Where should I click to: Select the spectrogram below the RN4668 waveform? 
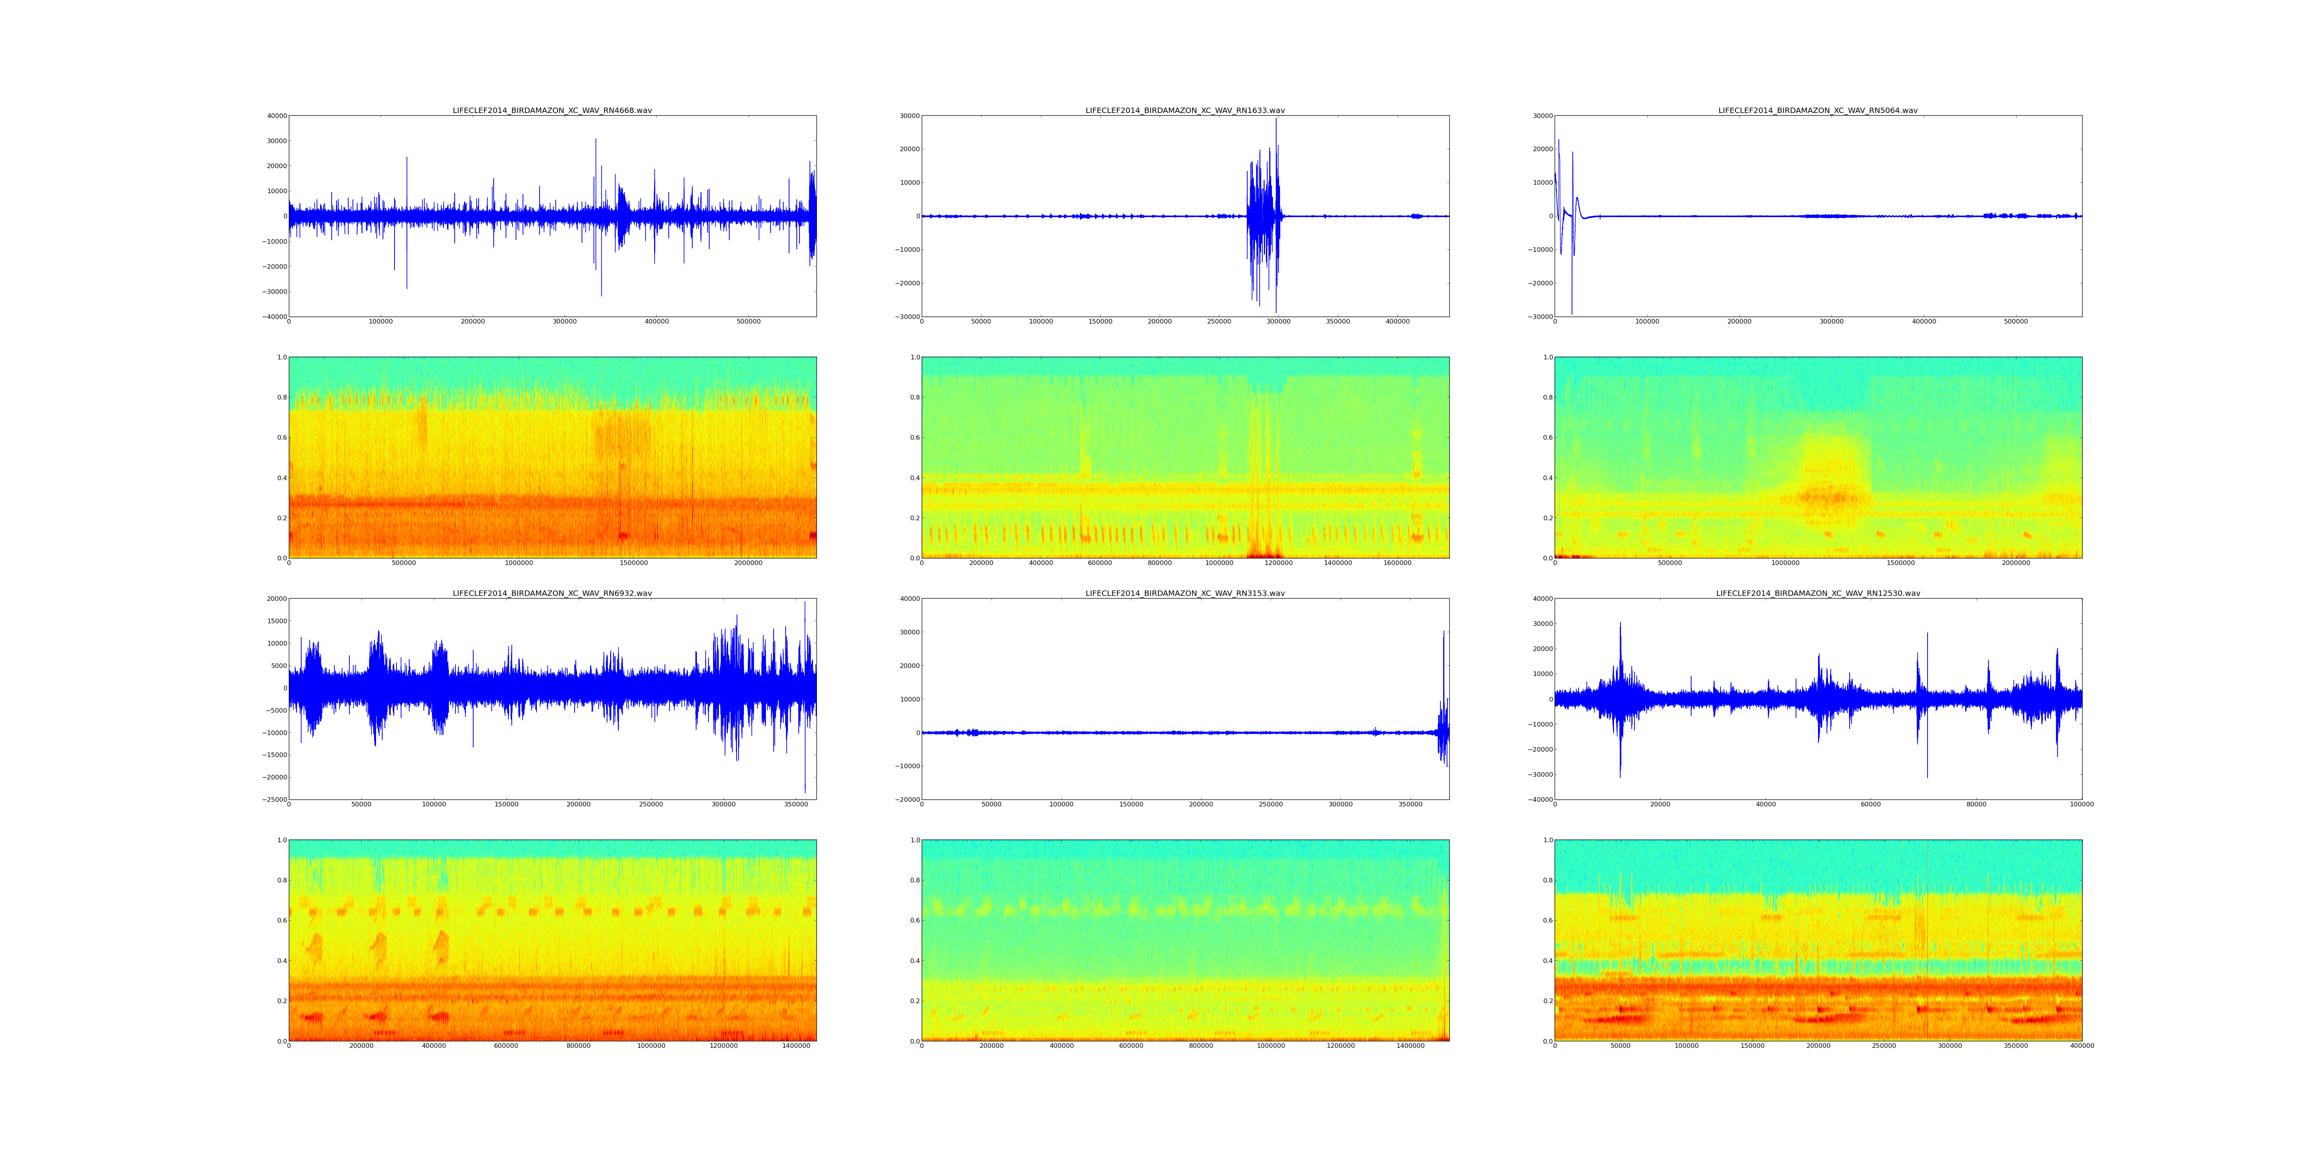pyautogui.click(x=552, y=457)
